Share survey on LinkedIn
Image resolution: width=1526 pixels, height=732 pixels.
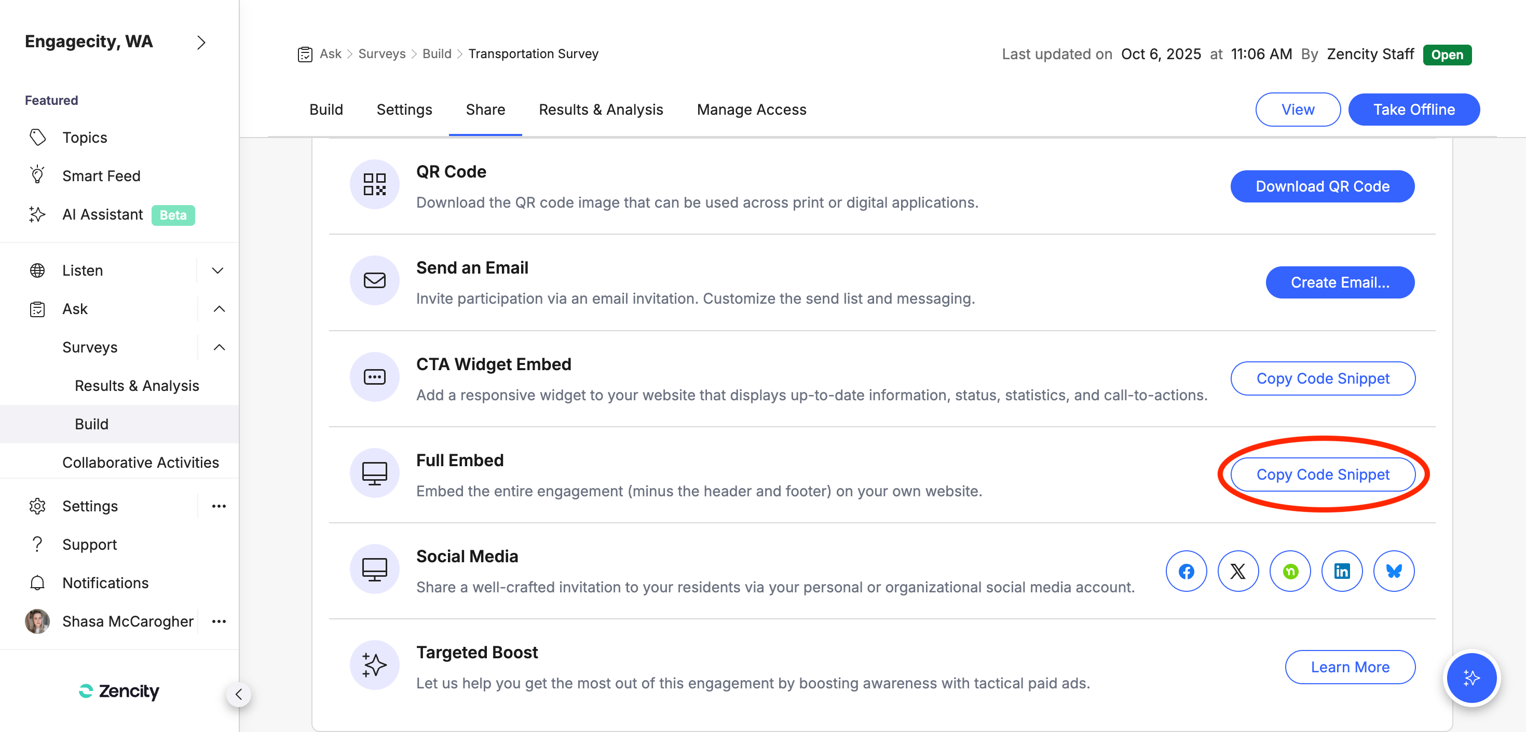coord(1342,572)
